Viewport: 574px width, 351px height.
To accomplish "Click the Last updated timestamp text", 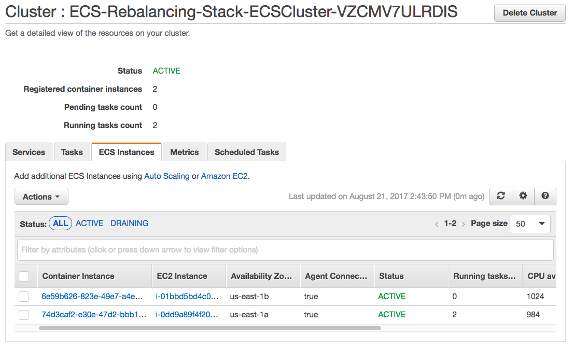I will click(387, 196).
